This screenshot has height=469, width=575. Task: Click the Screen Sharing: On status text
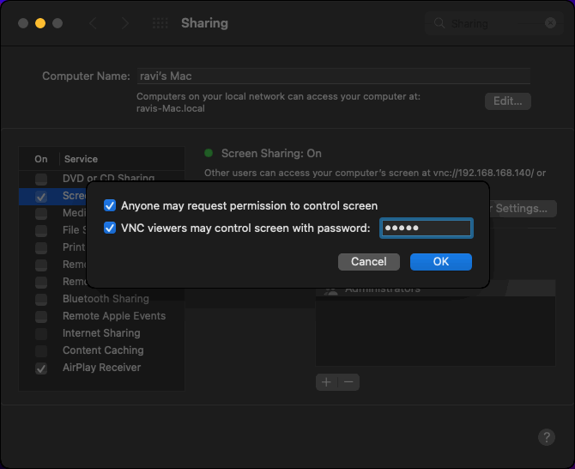tap(271, 154)
